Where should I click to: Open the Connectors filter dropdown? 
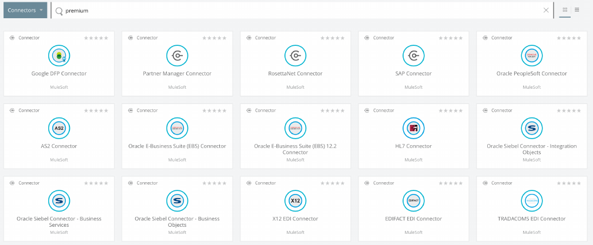point(25,10)
